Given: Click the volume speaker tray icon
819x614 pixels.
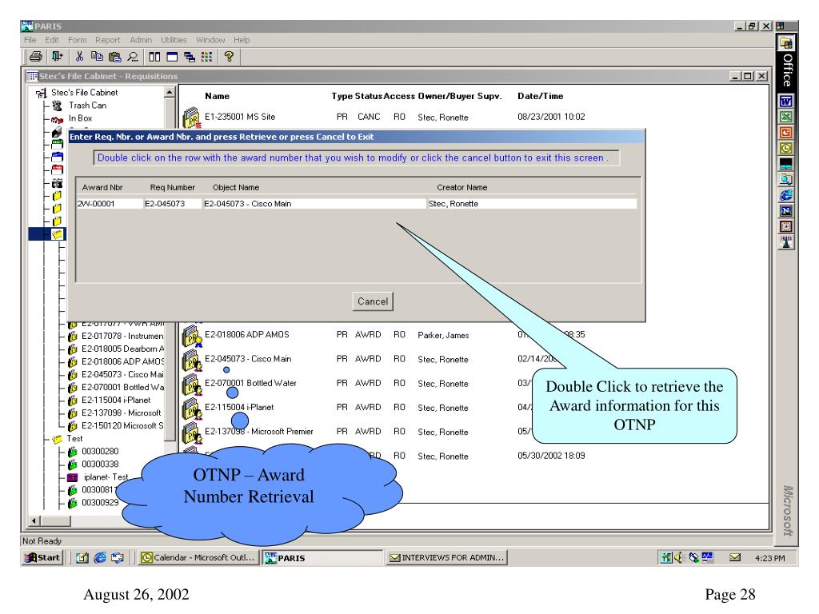Looking at the screenshot, I should (679, 557).
